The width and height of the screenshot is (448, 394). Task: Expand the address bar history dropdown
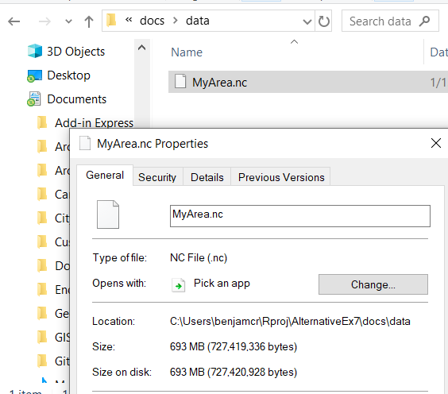[307, 21]
